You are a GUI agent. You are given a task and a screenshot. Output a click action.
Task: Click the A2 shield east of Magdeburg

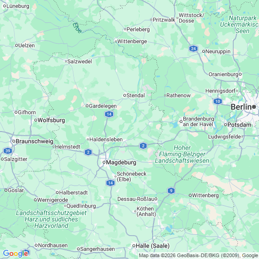143,146
